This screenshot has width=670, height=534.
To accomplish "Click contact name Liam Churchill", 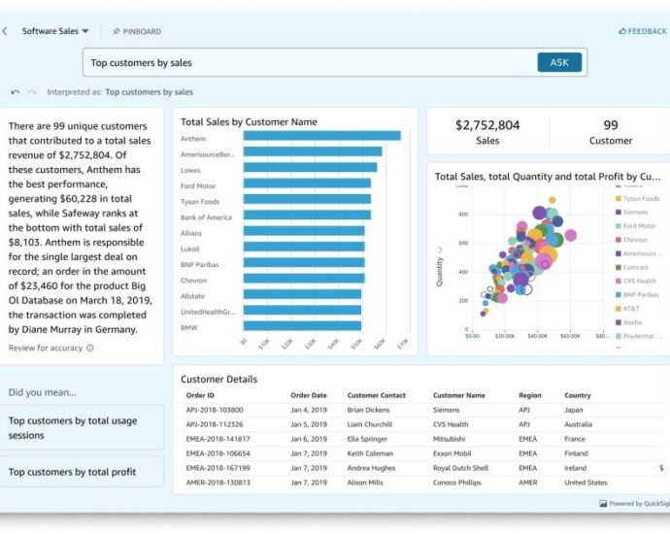I will 370,424.
